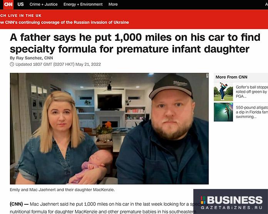Open the Energy + Environment section
Screen dimensions: 268x214
pos(83,4)
